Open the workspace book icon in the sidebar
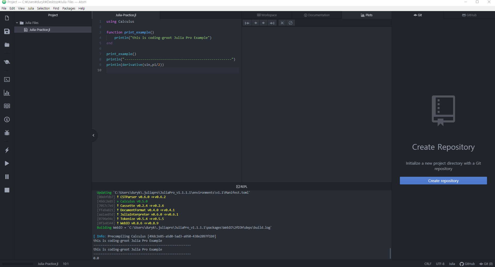Screen dimensions: 495x267 click(7, 106)
